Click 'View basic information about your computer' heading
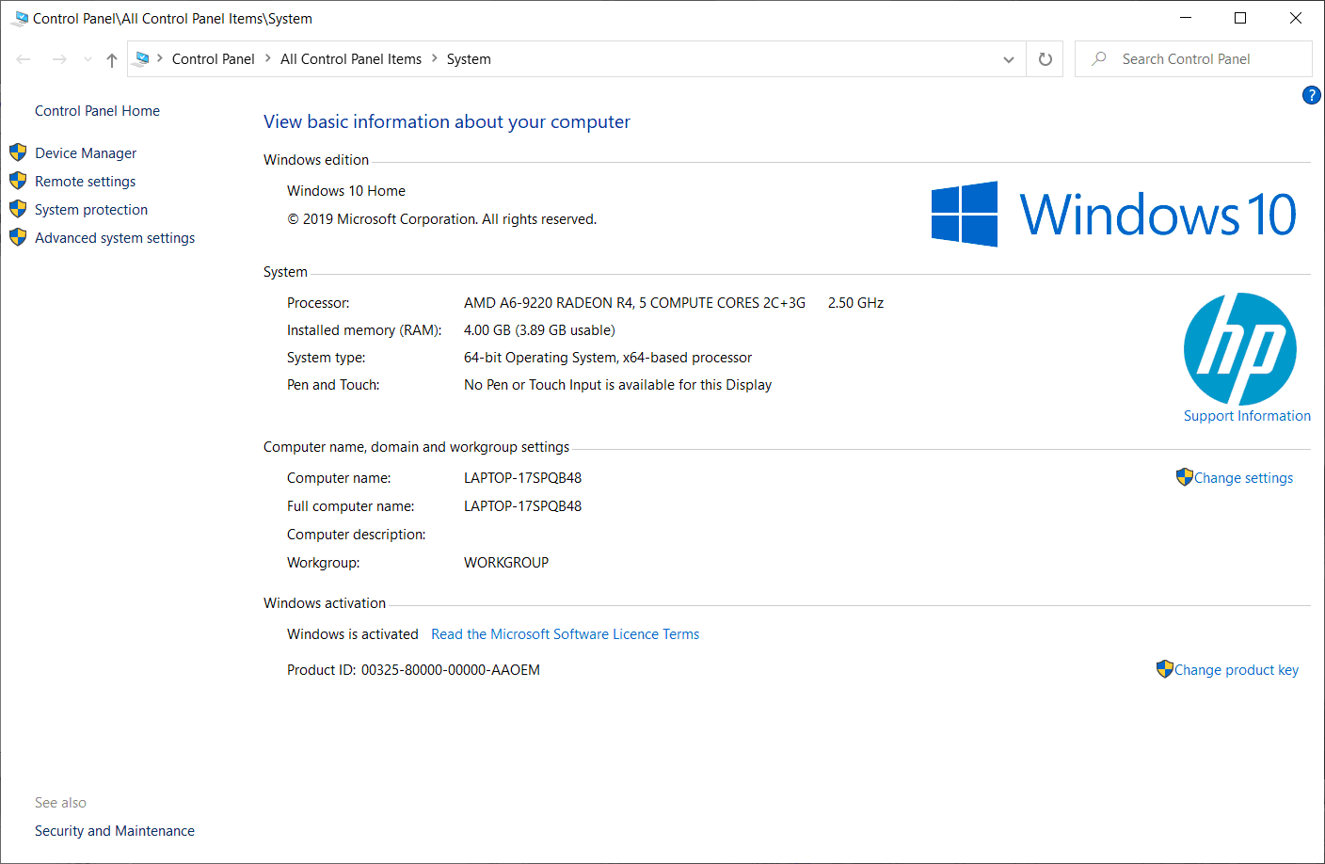This screenshot has height=864, width=1325. click(447, 121)
